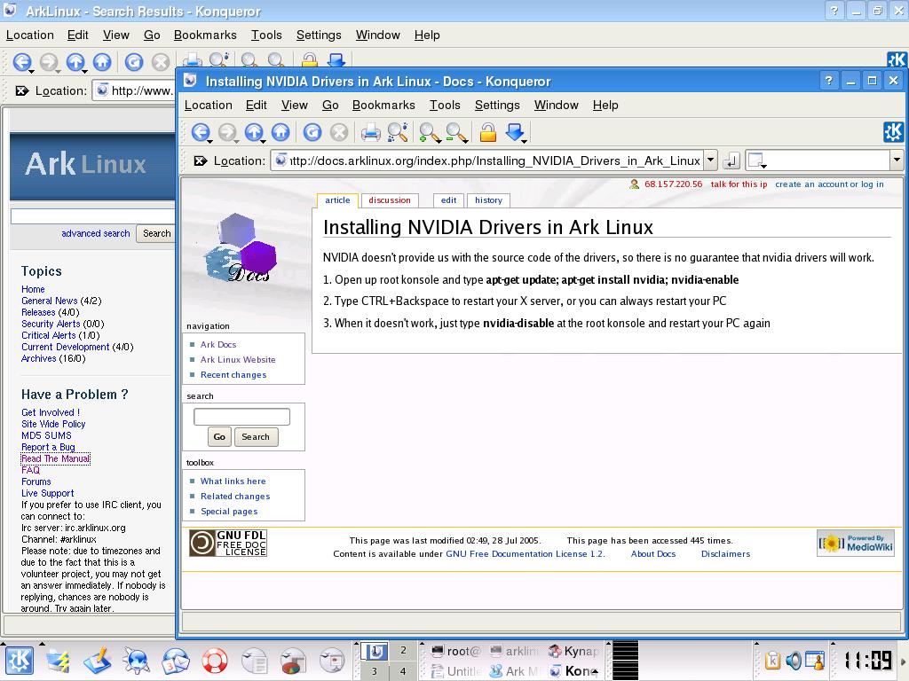This screenshot has width=909, height=681.
Task: Open the Docs logo image link
Action: pos(241,248)
